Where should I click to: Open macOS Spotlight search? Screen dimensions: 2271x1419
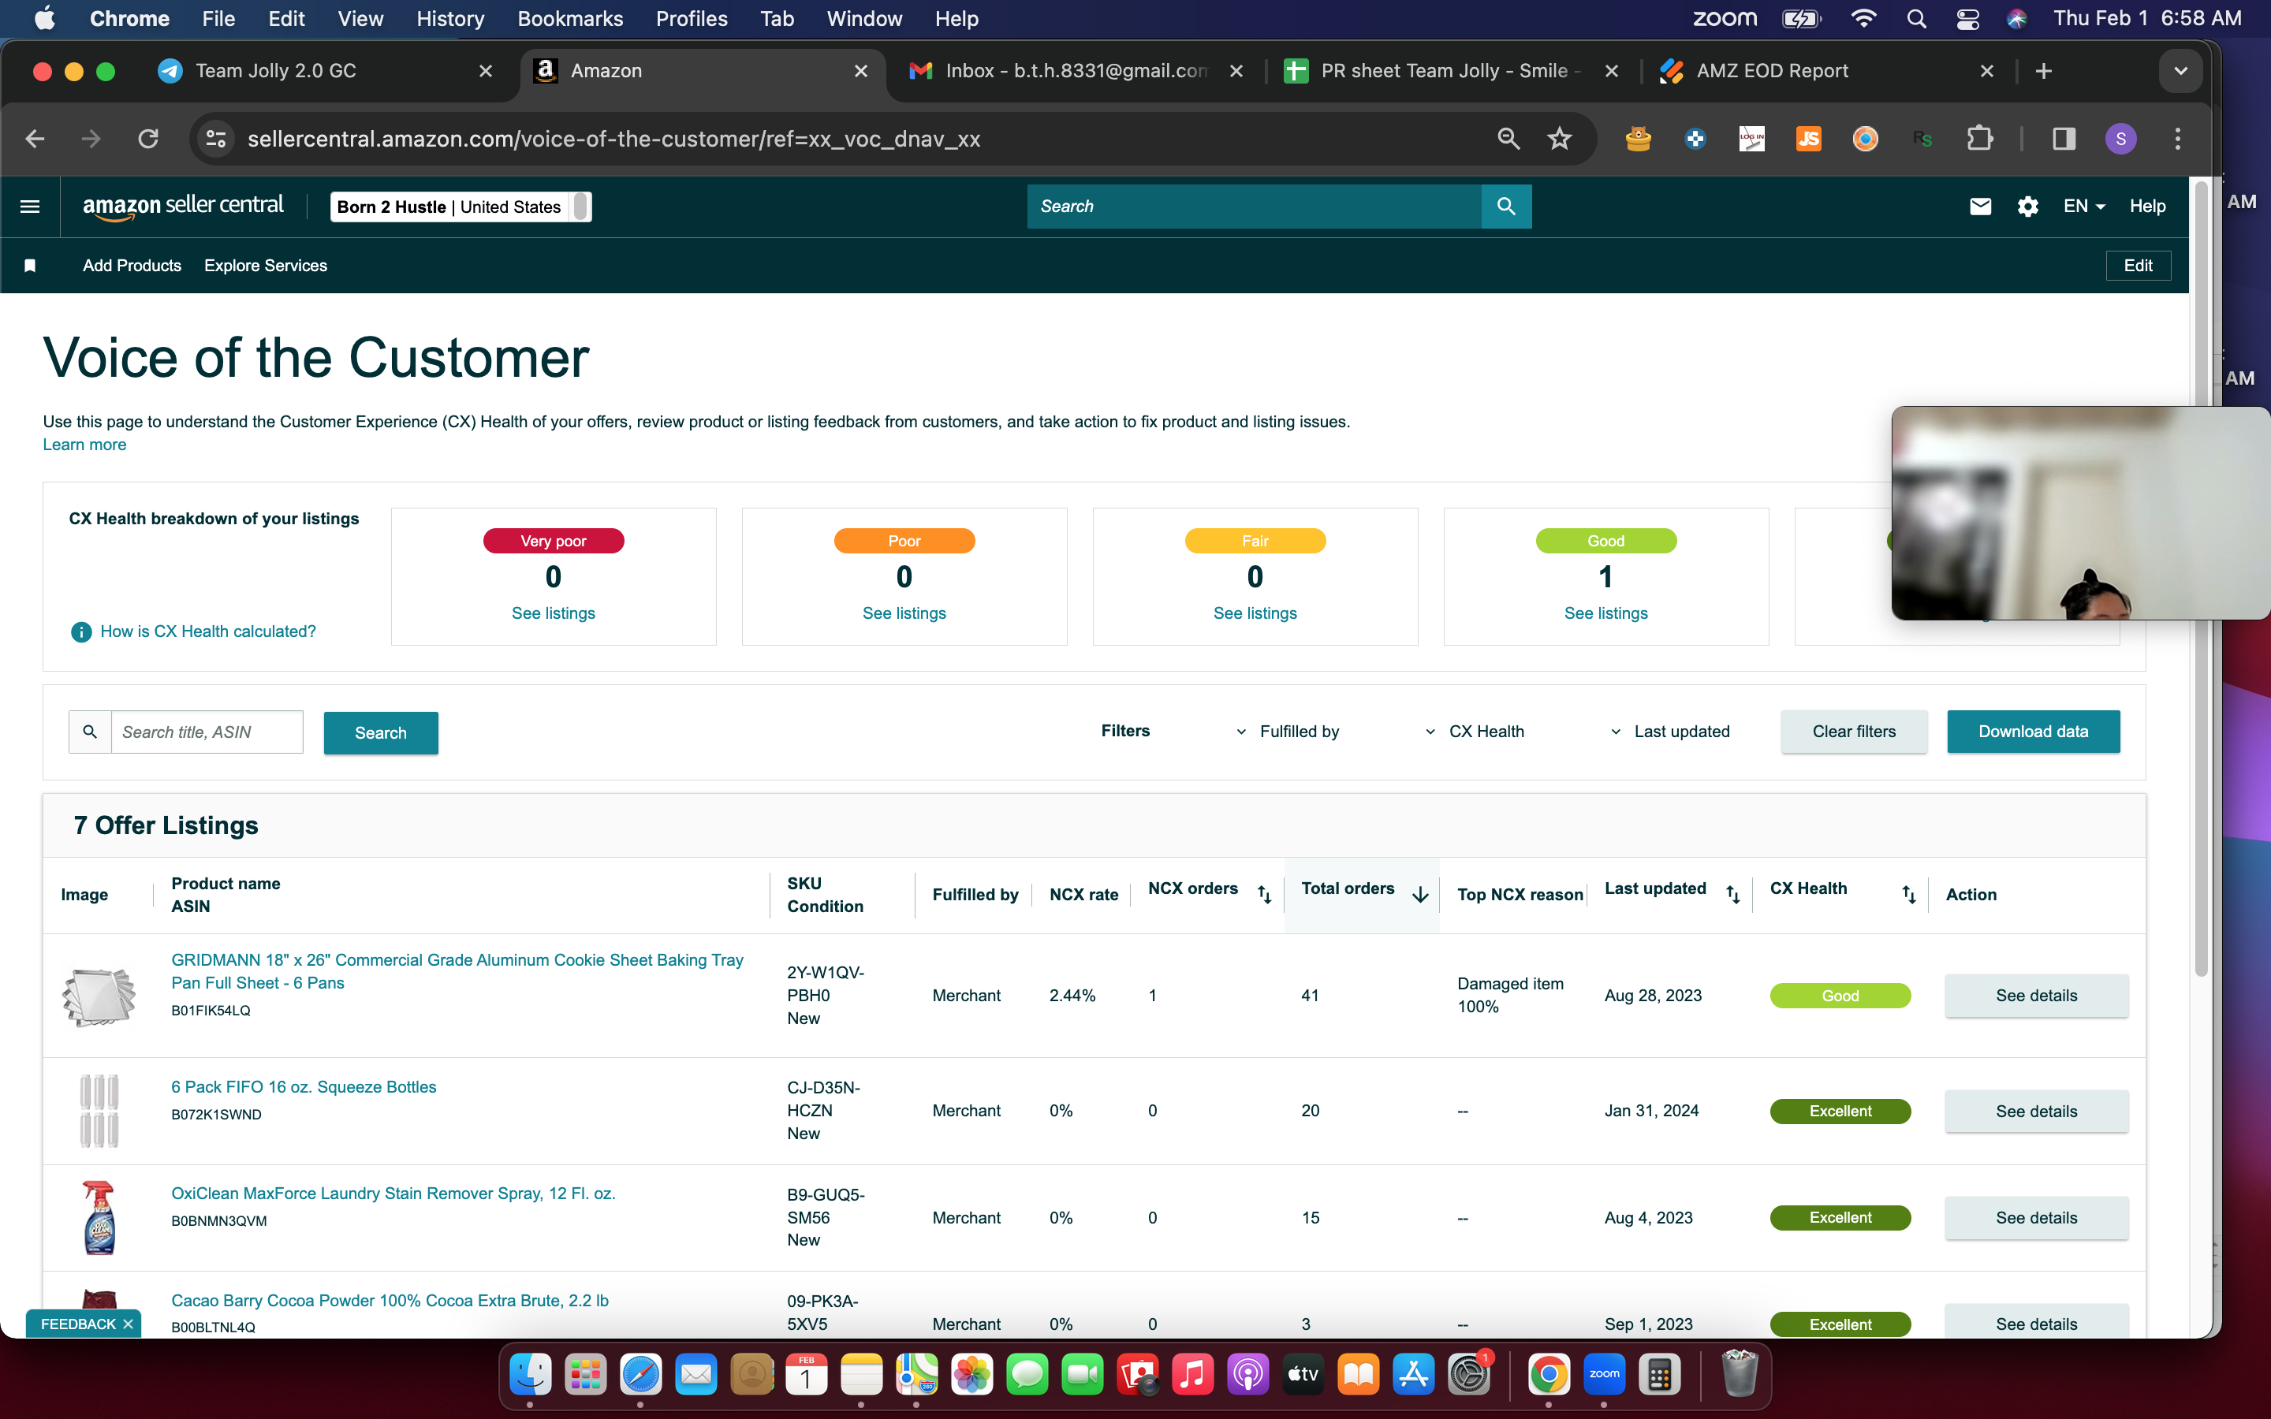(x=1916, y=19)
